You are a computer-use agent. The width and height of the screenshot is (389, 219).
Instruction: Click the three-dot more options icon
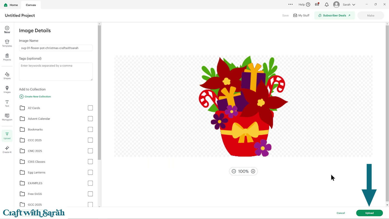(x=290, y=4)
